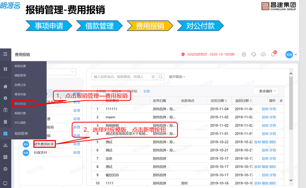Open 消费记录 menu item
This screenshot has width=306, height=188.
click(x=20, y=85)
